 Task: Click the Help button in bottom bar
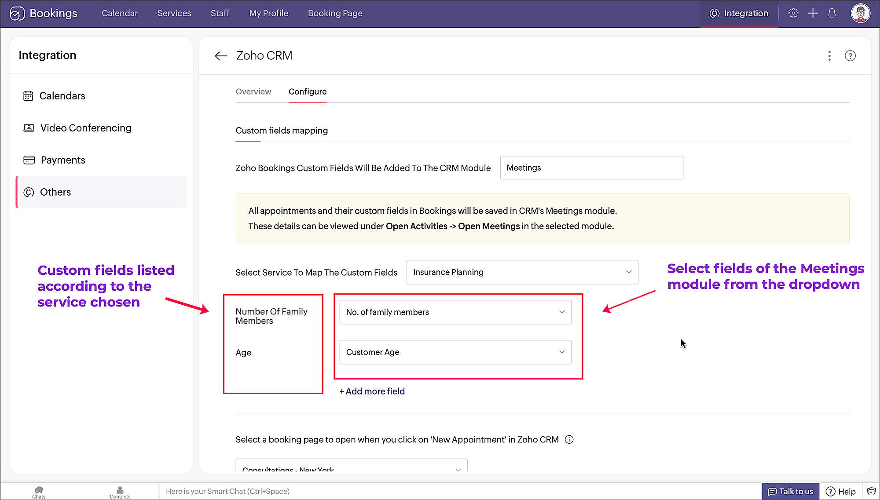pyautogui.click(x=840, y=491)
